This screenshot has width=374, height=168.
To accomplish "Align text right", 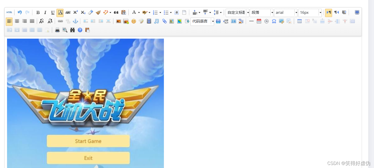I will [x=24, y=21].
